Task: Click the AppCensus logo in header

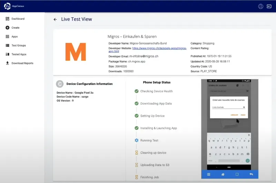Action: click(14, 6)
